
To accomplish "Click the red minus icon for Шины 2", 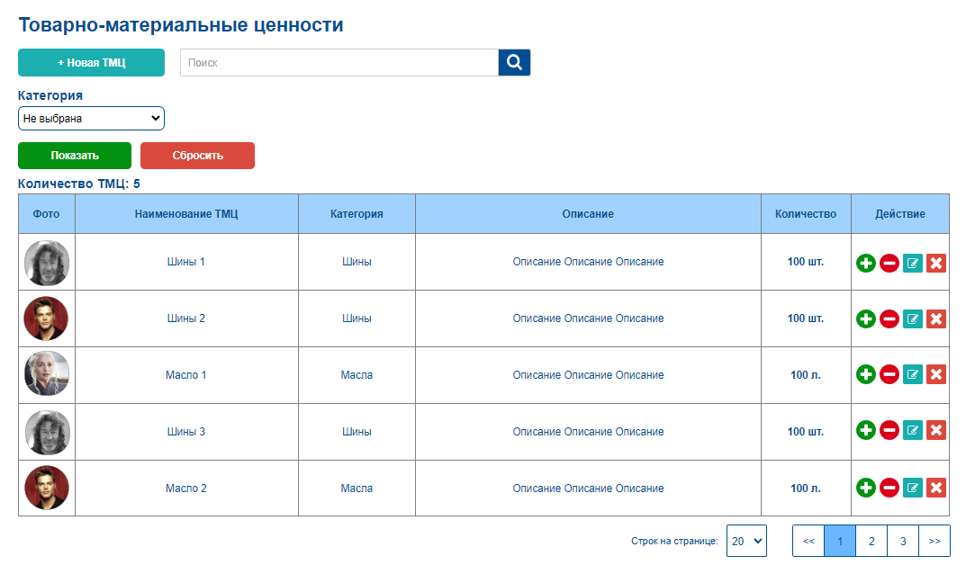I will point(889,318).
